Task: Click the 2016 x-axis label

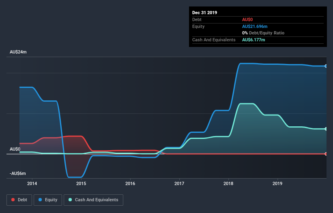Action: (130, 183)
